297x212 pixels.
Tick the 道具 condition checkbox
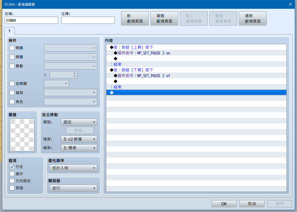[x=12, y=93]
